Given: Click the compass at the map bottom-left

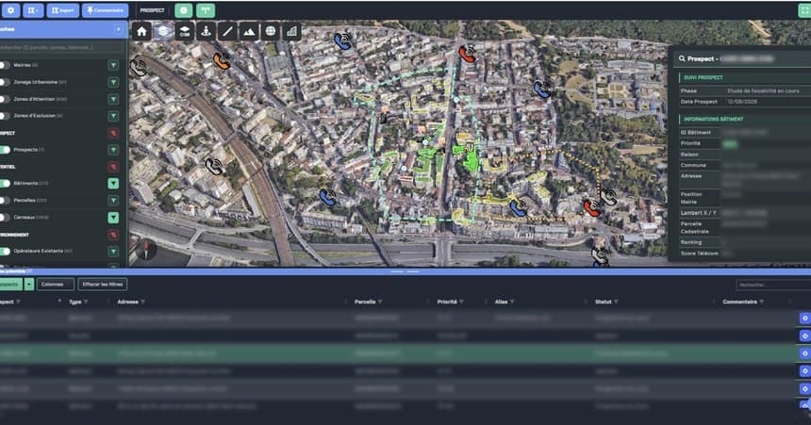Looking at the screenshot, I should click(x=145, y=249).
